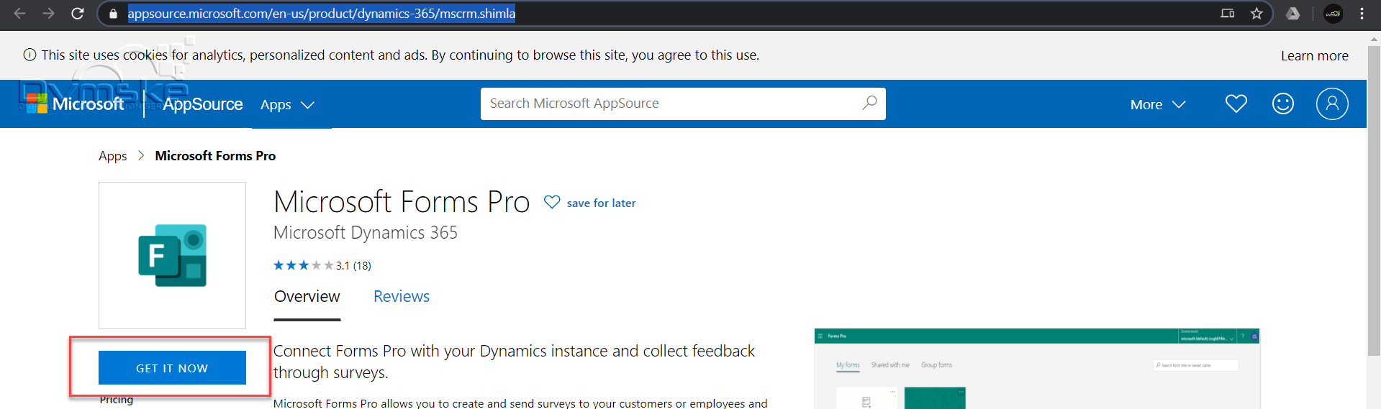The height and width of the screenshot is (409, 1381).
Task: Go to AppSource home link
Action: 203,104
